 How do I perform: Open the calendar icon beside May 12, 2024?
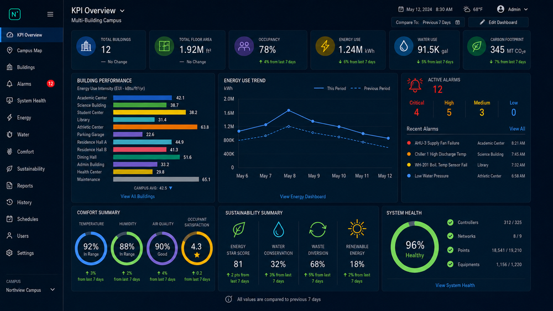(400, 9)
